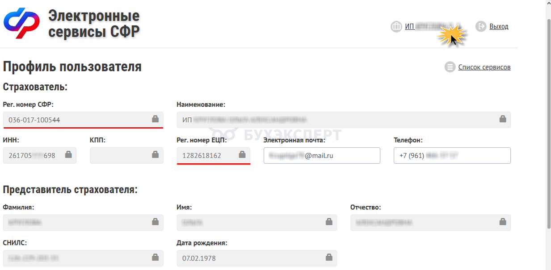Click the scrollbar up arrow
Image resolution: width=551 pixels, height=270 pixels.
point(549,3)
